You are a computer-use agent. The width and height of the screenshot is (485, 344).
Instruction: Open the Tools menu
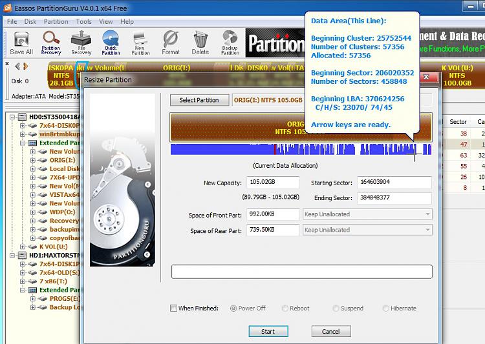84,21
